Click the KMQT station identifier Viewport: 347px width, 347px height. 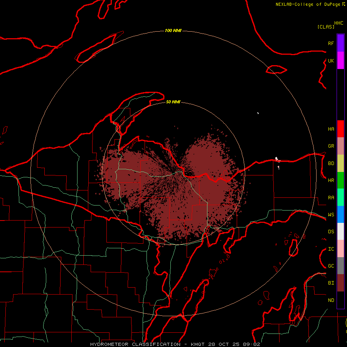198,344
